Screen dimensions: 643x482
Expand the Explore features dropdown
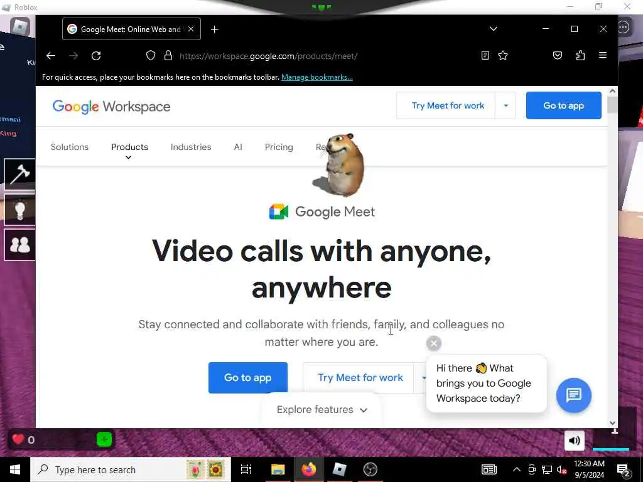(321, 409)
